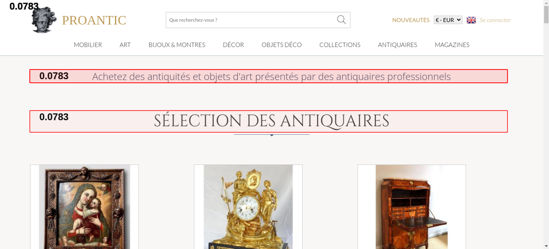
Task: Click the browser scrollbar down arrow
Action: coord(546,246)
